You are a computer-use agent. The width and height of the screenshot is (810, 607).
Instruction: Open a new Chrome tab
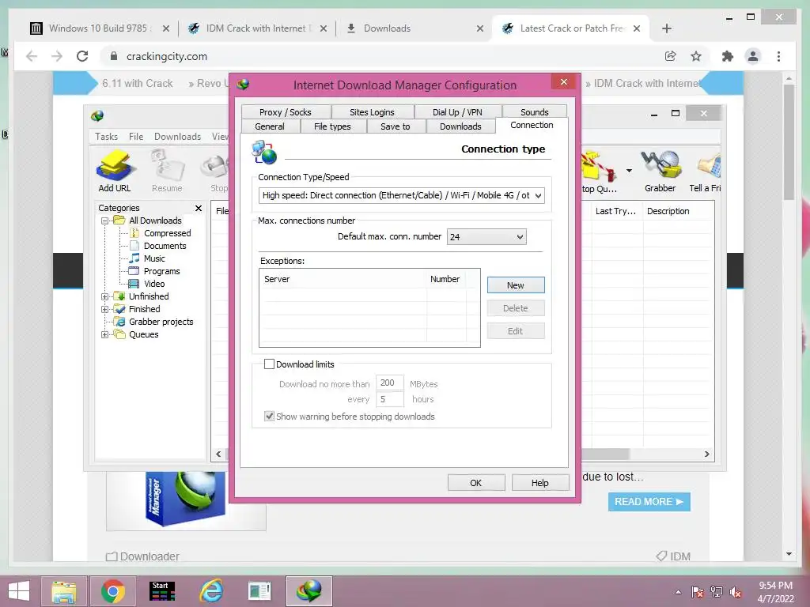(666, 28)
